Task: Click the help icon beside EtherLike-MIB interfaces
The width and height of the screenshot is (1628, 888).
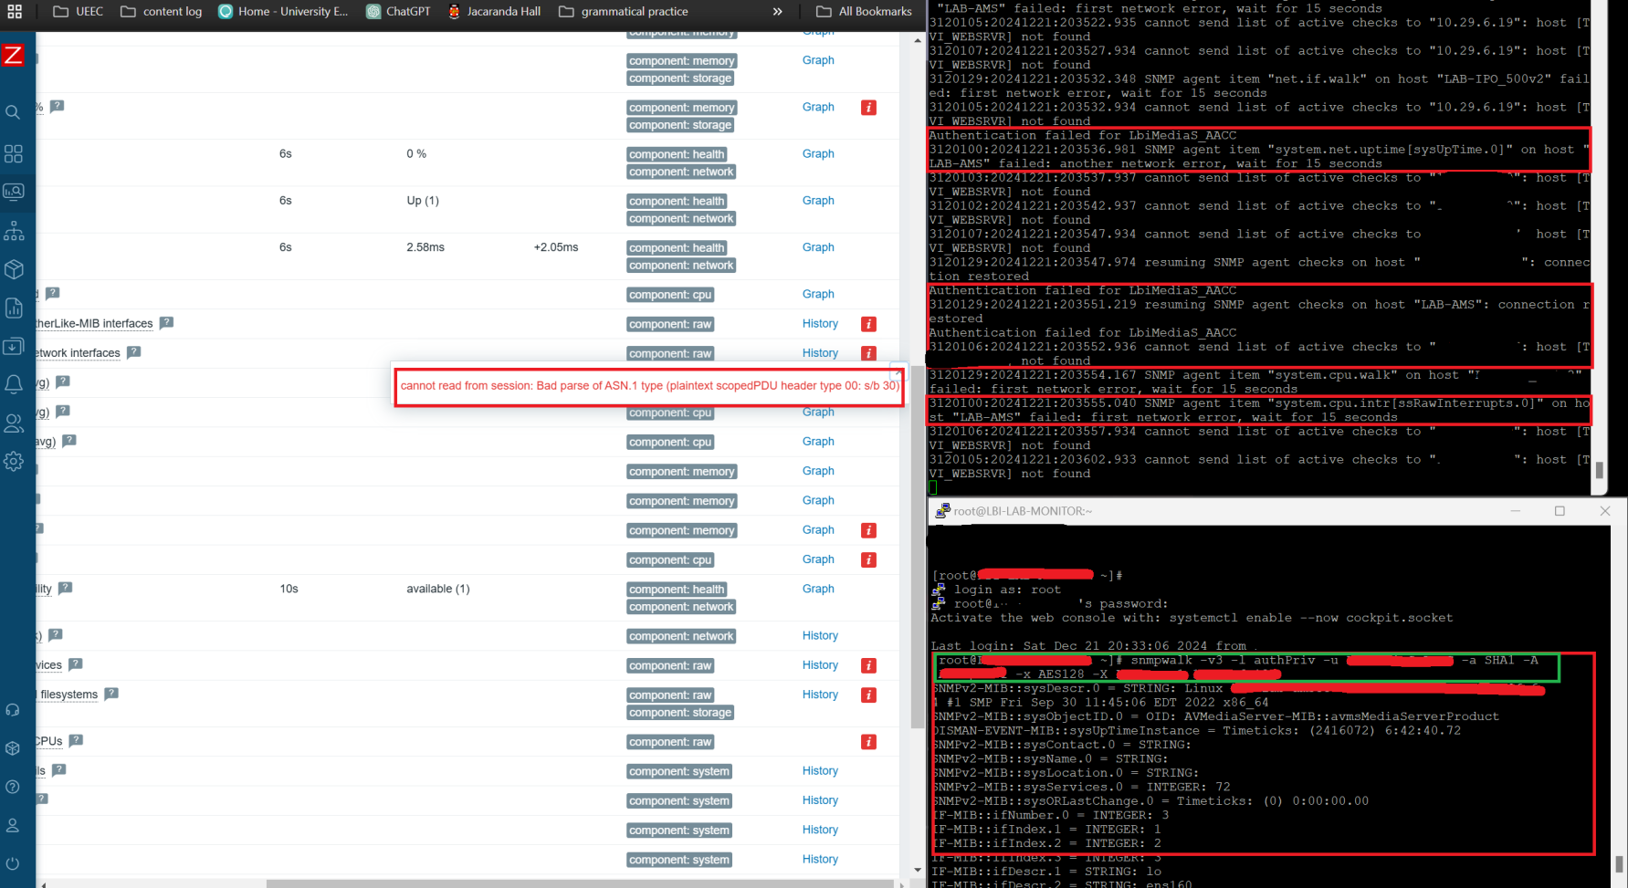Action: [x=166, y=322]
